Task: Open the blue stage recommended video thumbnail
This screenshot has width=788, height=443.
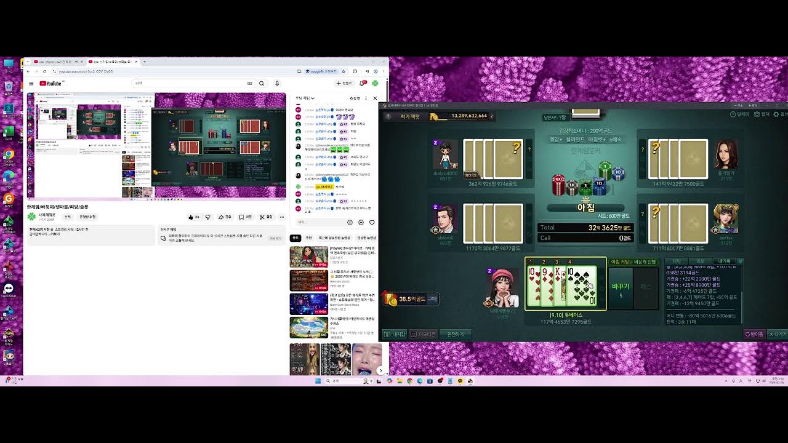Action: tap(309, 303)
